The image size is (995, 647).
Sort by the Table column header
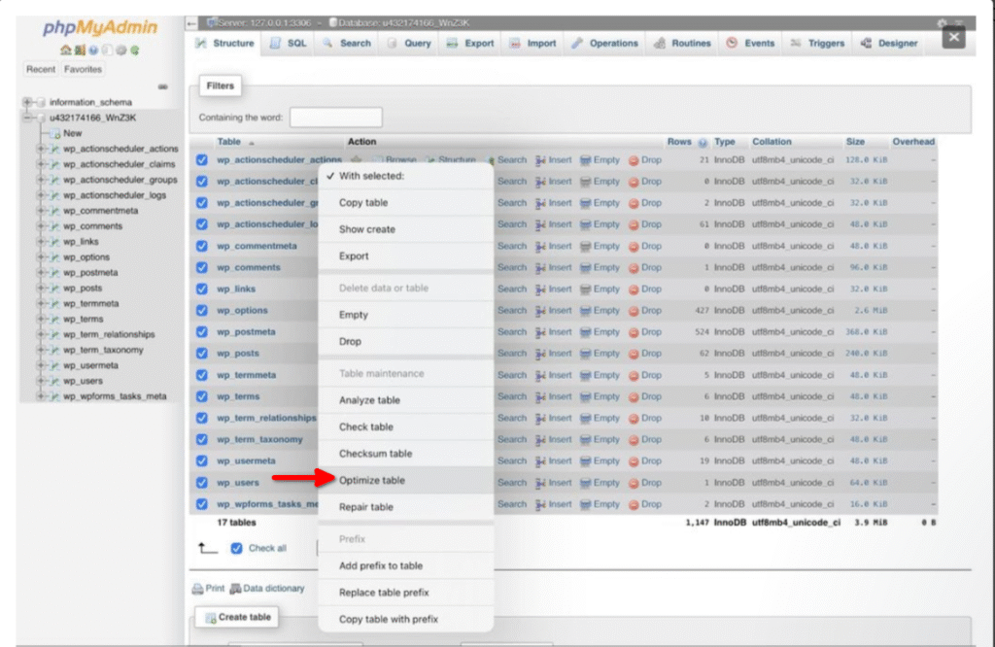pyautogui.click(x=229, y=142)
